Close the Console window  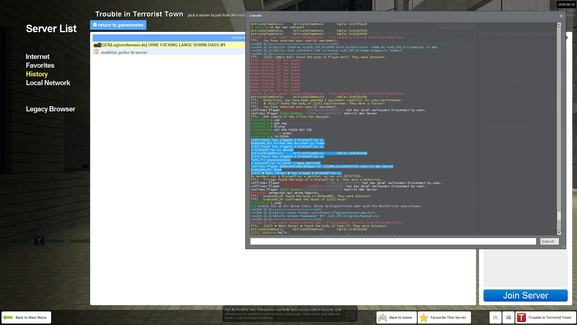tap(561, 16)
